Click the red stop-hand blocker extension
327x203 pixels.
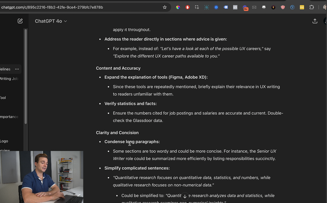188,7
